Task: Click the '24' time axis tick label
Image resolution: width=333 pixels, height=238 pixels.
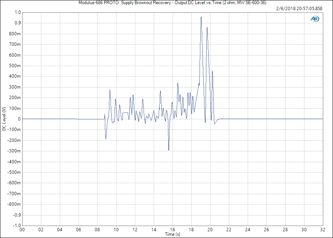Action: [x=248, y=229]
